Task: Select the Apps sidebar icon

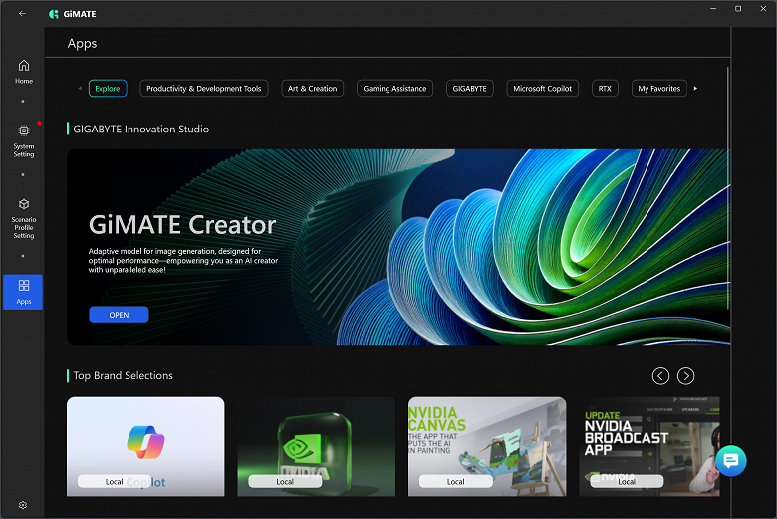Action: (23, 292)
